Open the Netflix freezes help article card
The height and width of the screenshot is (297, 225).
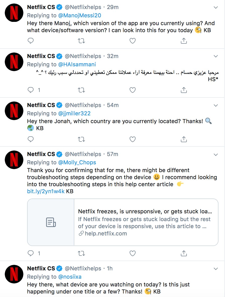pos(123,222)
